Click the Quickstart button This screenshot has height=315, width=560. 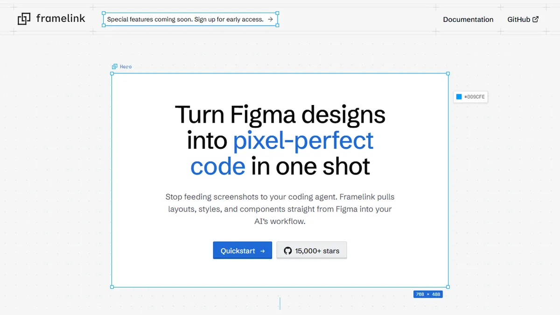click(x=243, y=251)
